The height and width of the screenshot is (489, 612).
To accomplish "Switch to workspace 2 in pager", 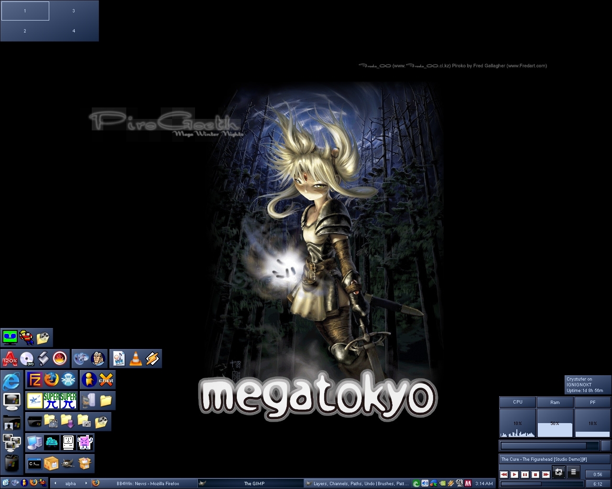I will pos(25,31).
